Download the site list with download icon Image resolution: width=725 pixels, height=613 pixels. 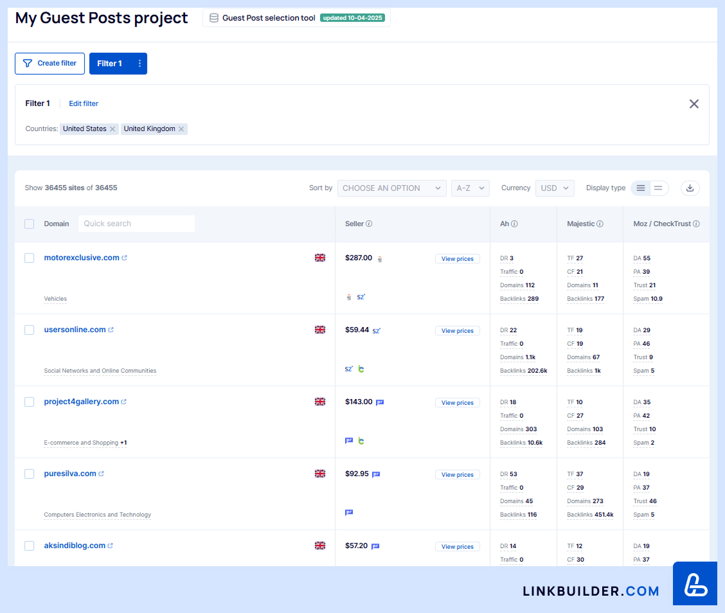click(690, 188)
